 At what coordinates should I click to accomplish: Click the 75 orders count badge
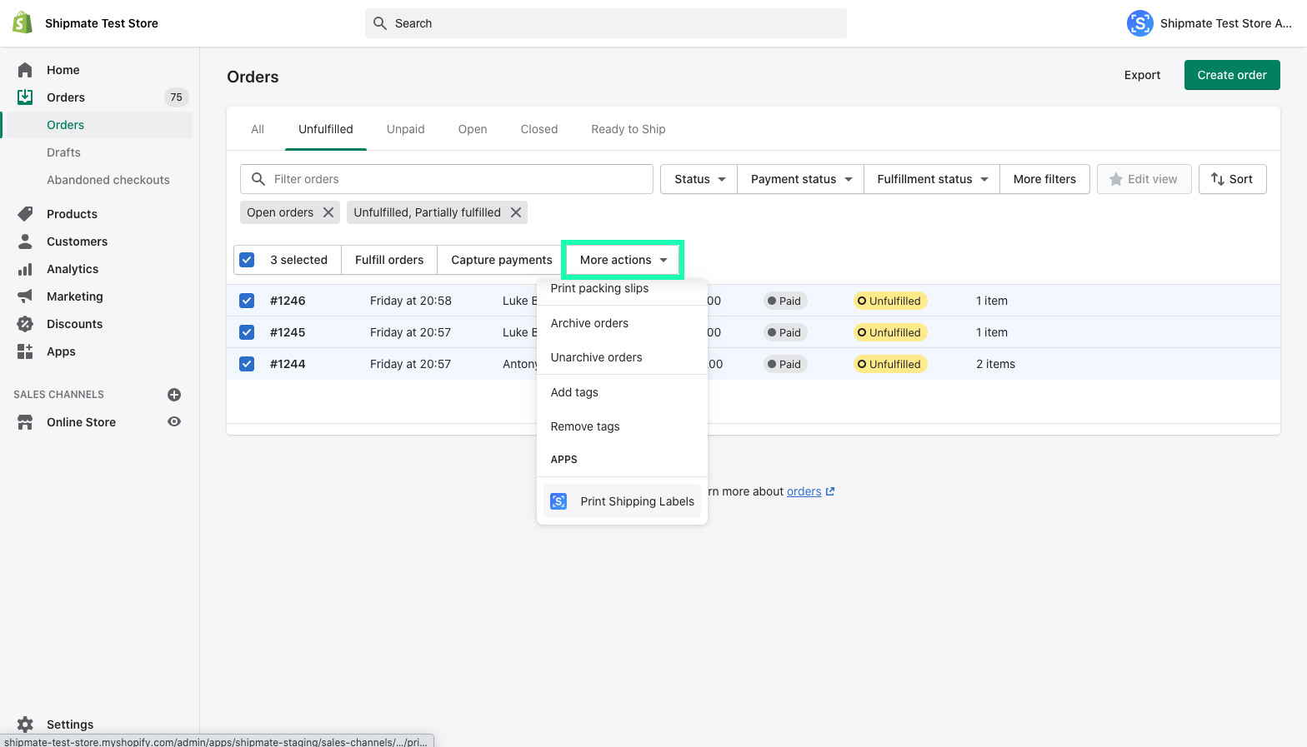176,97
